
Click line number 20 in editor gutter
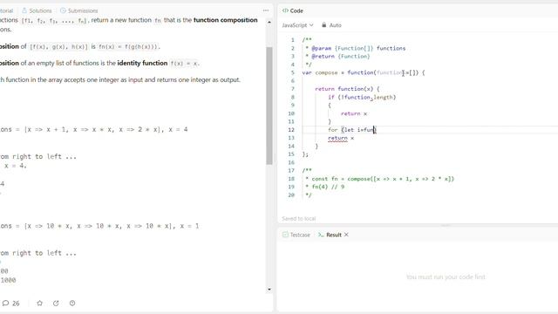(x=291, y=195)
